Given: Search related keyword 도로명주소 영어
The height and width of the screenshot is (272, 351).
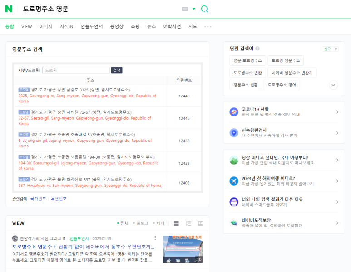Looking at the screenshot, I should (x=282, y=85).
